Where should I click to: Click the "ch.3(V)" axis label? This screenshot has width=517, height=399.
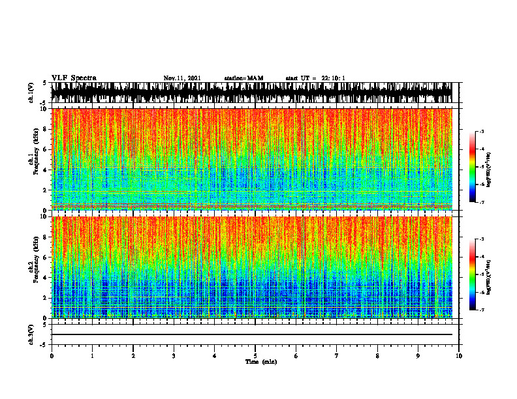[x=31, y=335]
